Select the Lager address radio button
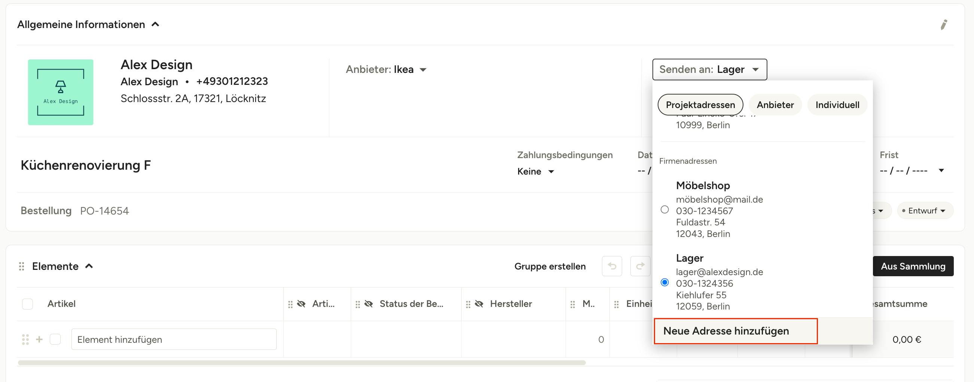The width and height of the screenshot is (974, 382). pyautogui.click(x=664, y=282)
